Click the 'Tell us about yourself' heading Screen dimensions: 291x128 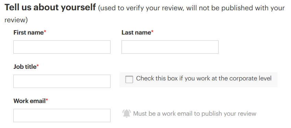[50, 8]
